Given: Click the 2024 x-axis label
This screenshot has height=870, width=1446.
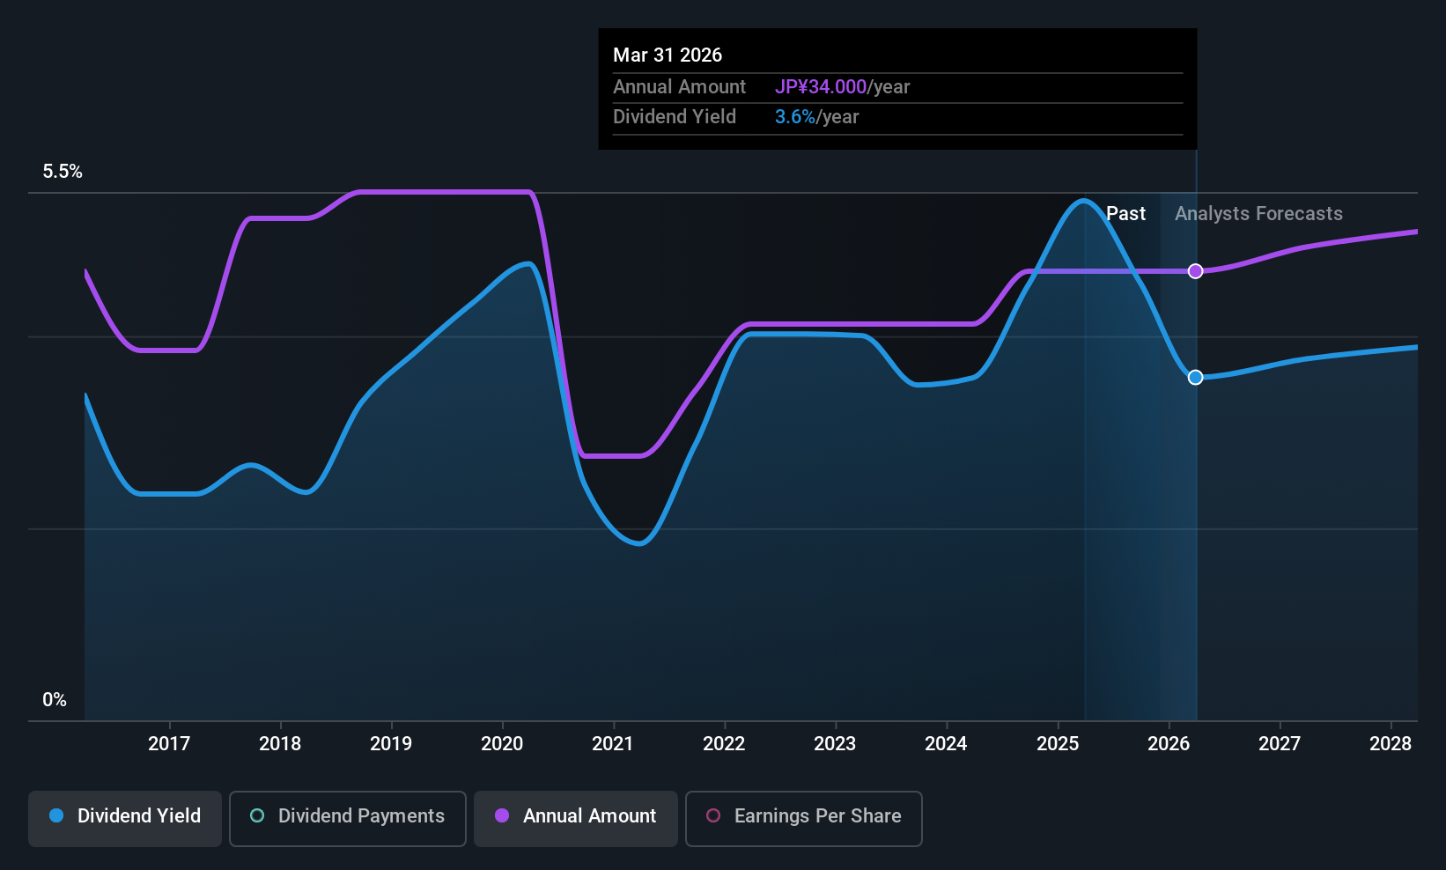Looking at the screenshot, I should pyautogui.click(x=946, y=744).
